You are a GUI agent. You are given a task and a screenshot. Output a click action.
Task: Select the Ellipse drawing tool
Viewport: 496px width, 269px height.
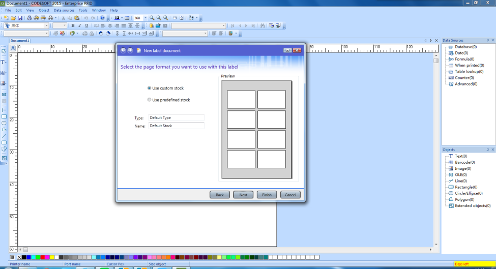[x=4, y=123]
